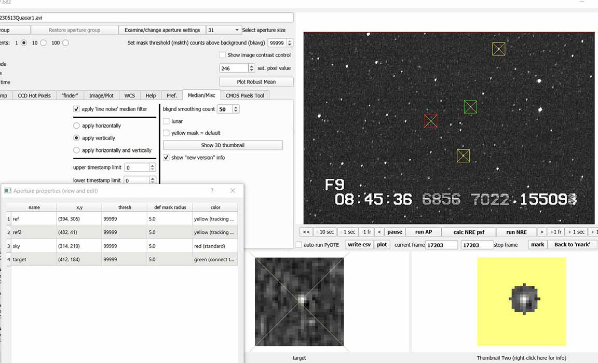
Task: Open the CMOS Pixels Tool tab
Action: (x=245, y=95)
